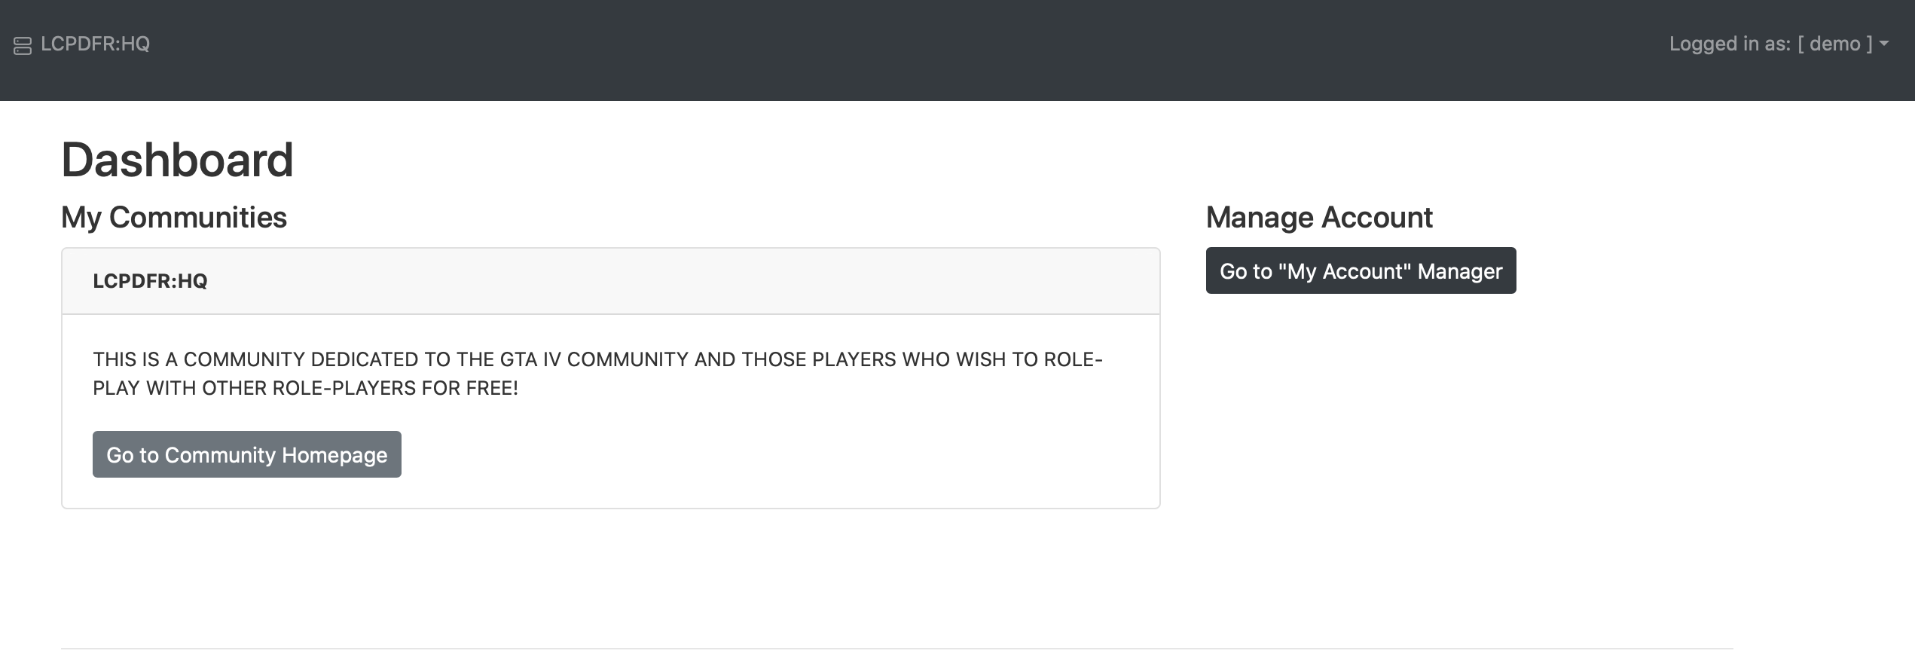This screenshot has height=666, width=1915.
Task: Click the "demo" username in the navbar
Action: [1834, 44]
